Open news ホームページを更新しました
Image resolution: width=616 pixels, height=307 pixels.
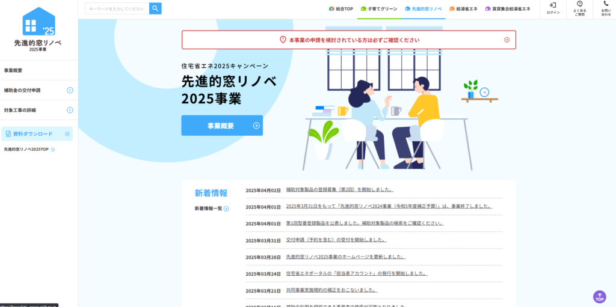[346, 257]
